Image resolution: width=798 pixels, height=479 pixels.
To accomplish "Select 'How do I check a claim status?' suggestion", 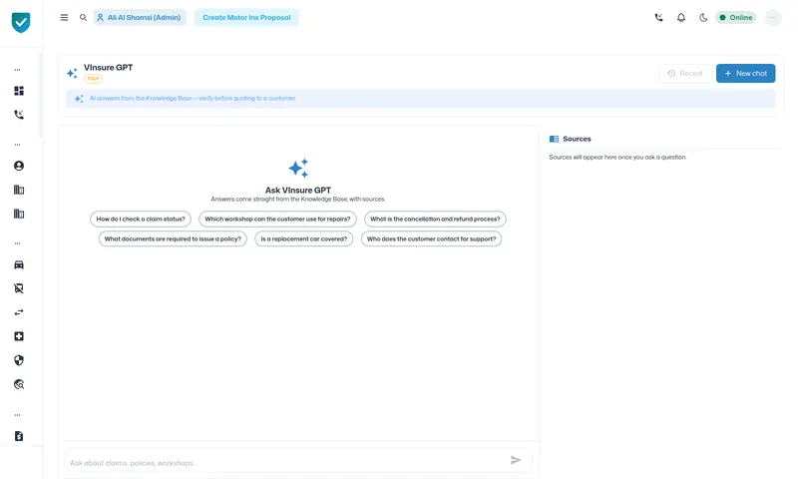I will tap(141, 219).
